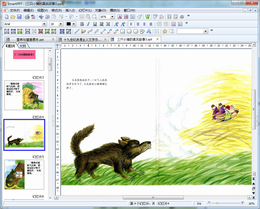Export to PDF icon in toolbar

pos(33,17)
